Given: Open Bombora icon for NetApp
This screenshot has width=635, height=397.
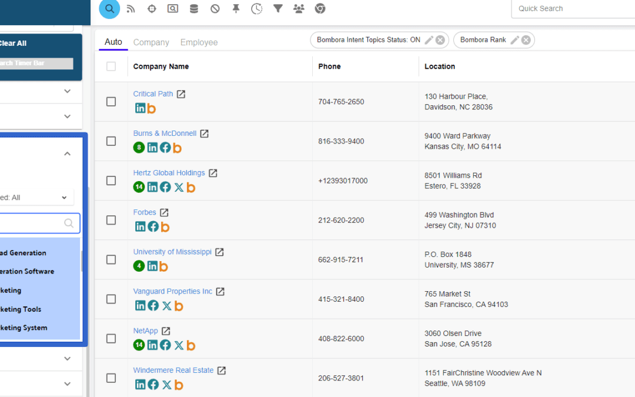Looking at the screenshot, I should tap(190, 345).
